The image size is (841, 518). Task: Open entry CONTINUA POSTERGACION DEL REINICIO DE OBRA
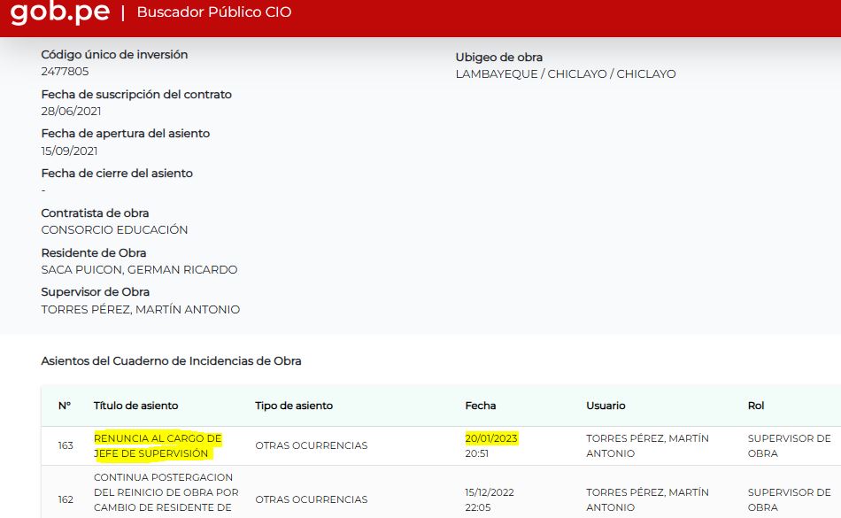point(166,492)
